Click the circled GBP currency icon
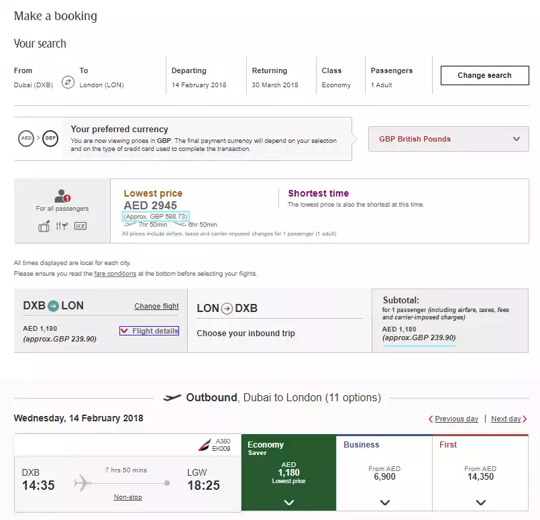 50,138
